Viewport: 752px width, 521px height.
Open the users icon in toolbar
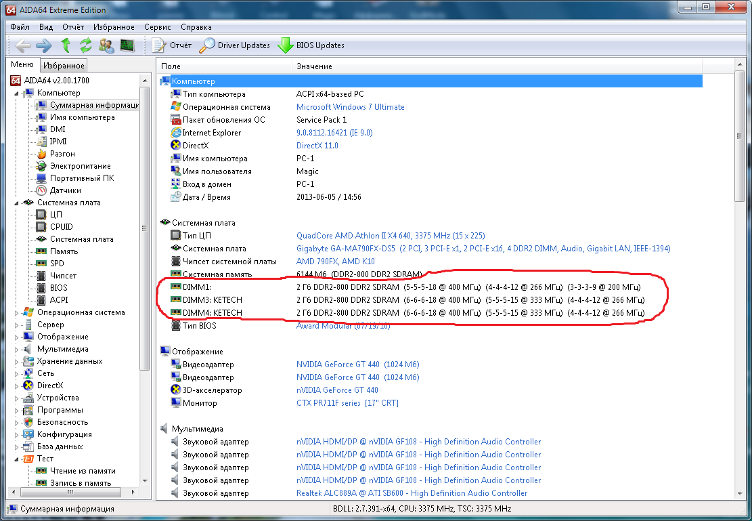click(106, 45)
